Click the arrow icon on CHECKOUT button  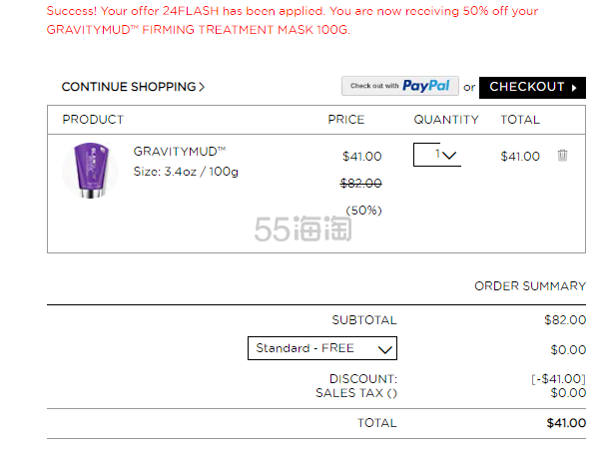coord(574,88)
